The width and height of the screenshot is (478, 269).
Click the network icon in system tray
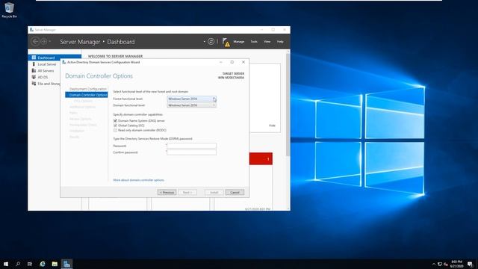(x=440, y=264)
